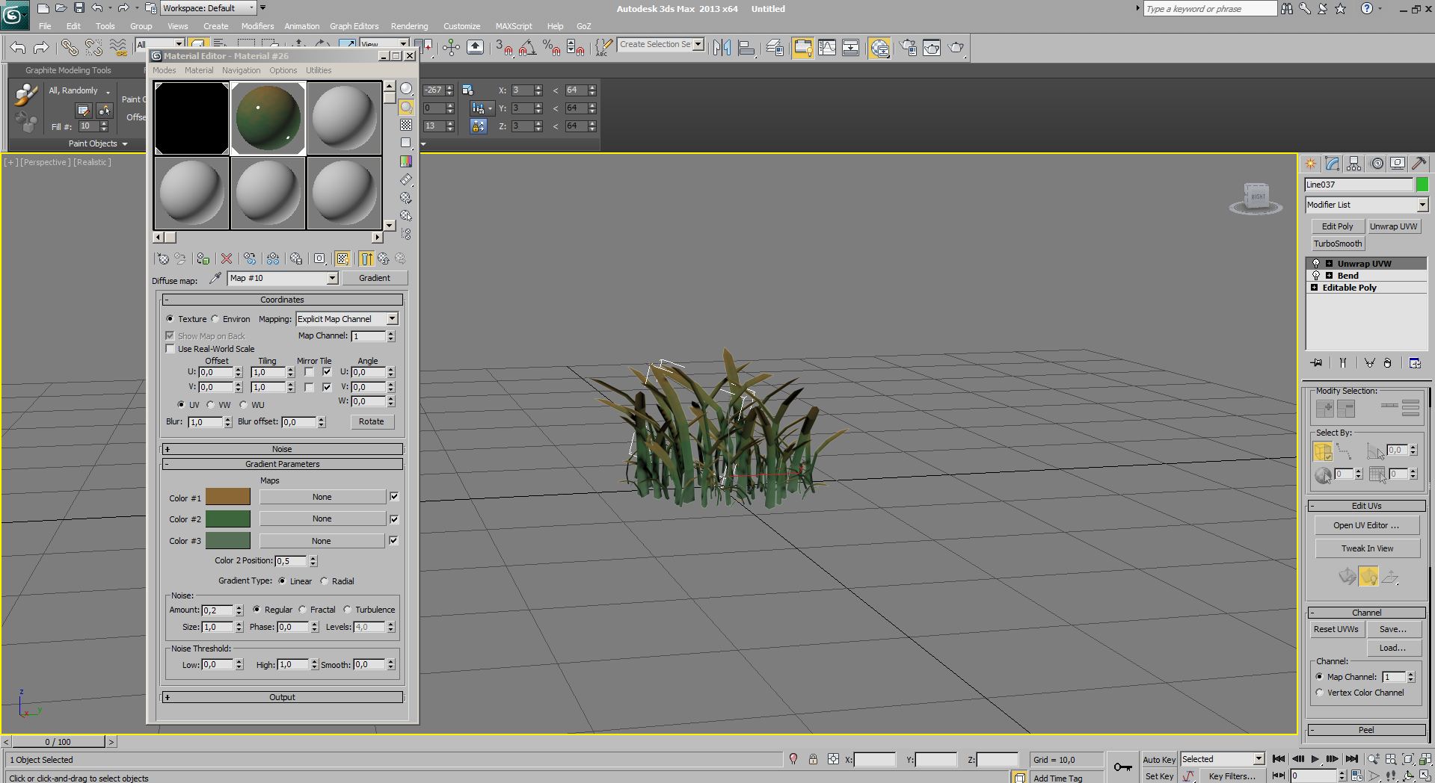This screenshot has height=783, width=1435.
Task: Open the Render Setup teapot icon
Action: pyautogui.click(x=908, y=48)
